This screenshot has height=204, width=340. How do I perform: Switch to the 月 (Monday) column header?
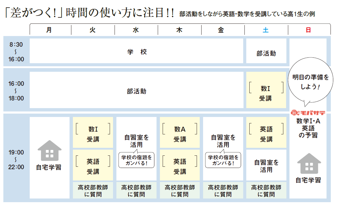(49, 30)
